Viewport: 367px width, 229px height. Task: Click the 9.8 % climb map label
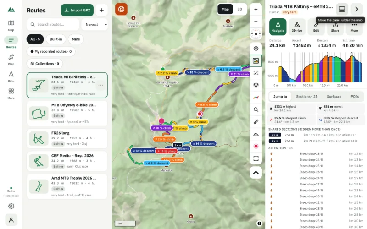click(x=207, y=105)
